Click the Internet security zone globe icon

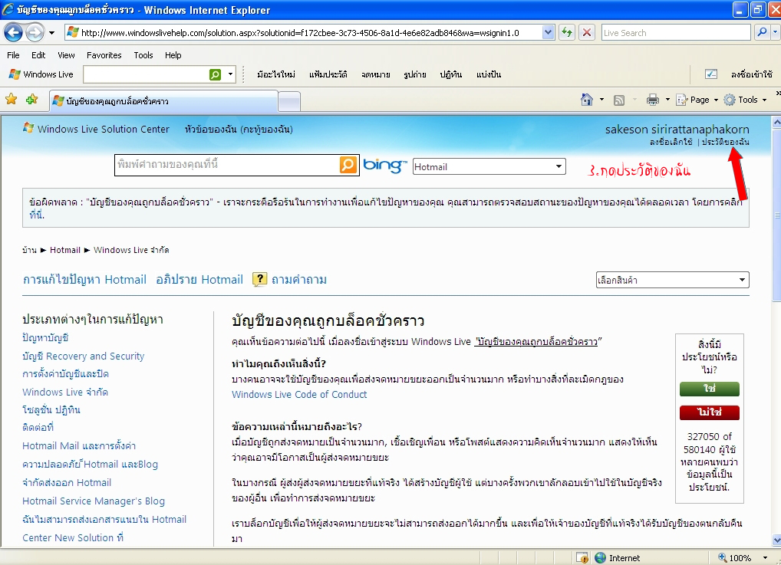[x=601, y=558]
